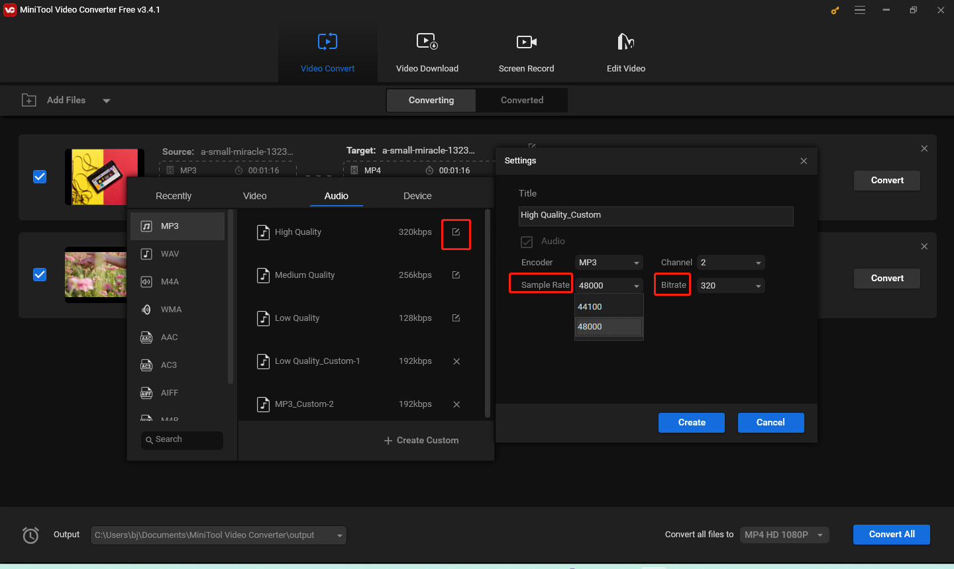Convert the second file

click(887, 278)
